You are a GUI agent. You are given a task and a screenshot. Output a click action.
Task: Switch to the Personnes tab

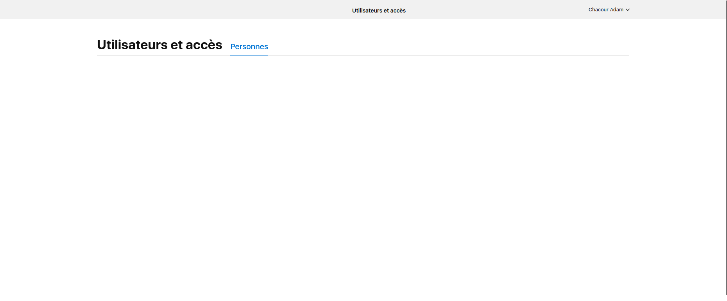click(249, 47)
